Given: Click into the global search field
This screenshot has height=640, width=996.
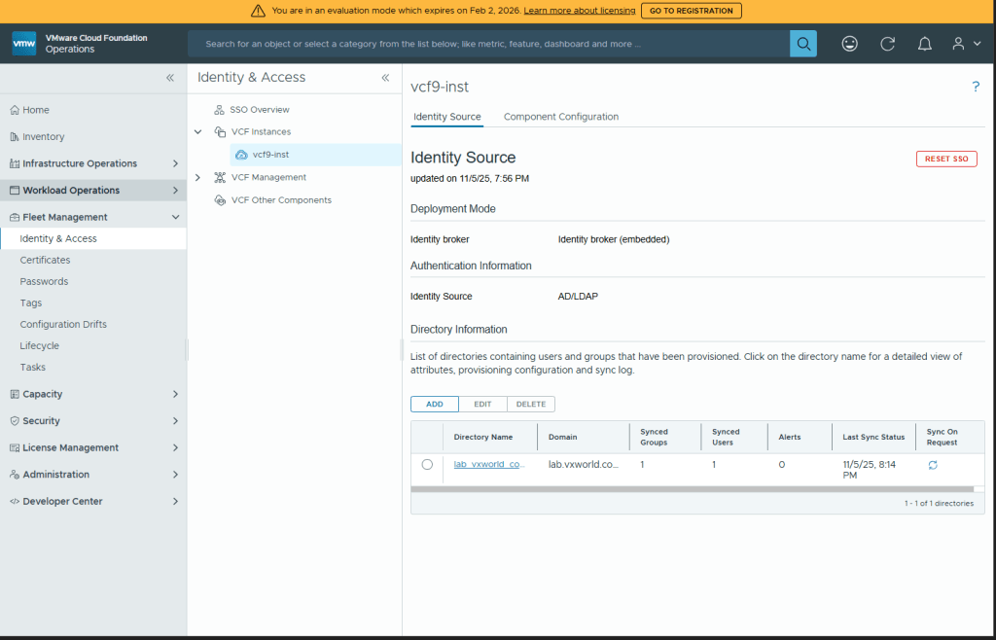Looking at the screenshot, I should tap(486, 44).
